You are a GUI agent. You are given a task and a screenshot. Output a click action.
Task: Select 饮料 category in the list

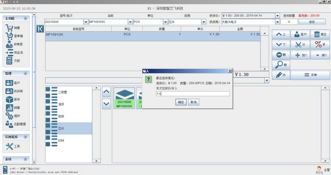[69, 141]
